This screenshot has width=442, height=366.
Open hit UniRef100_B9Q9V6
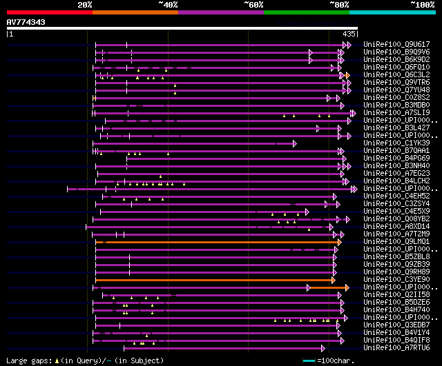pos(396,52)
